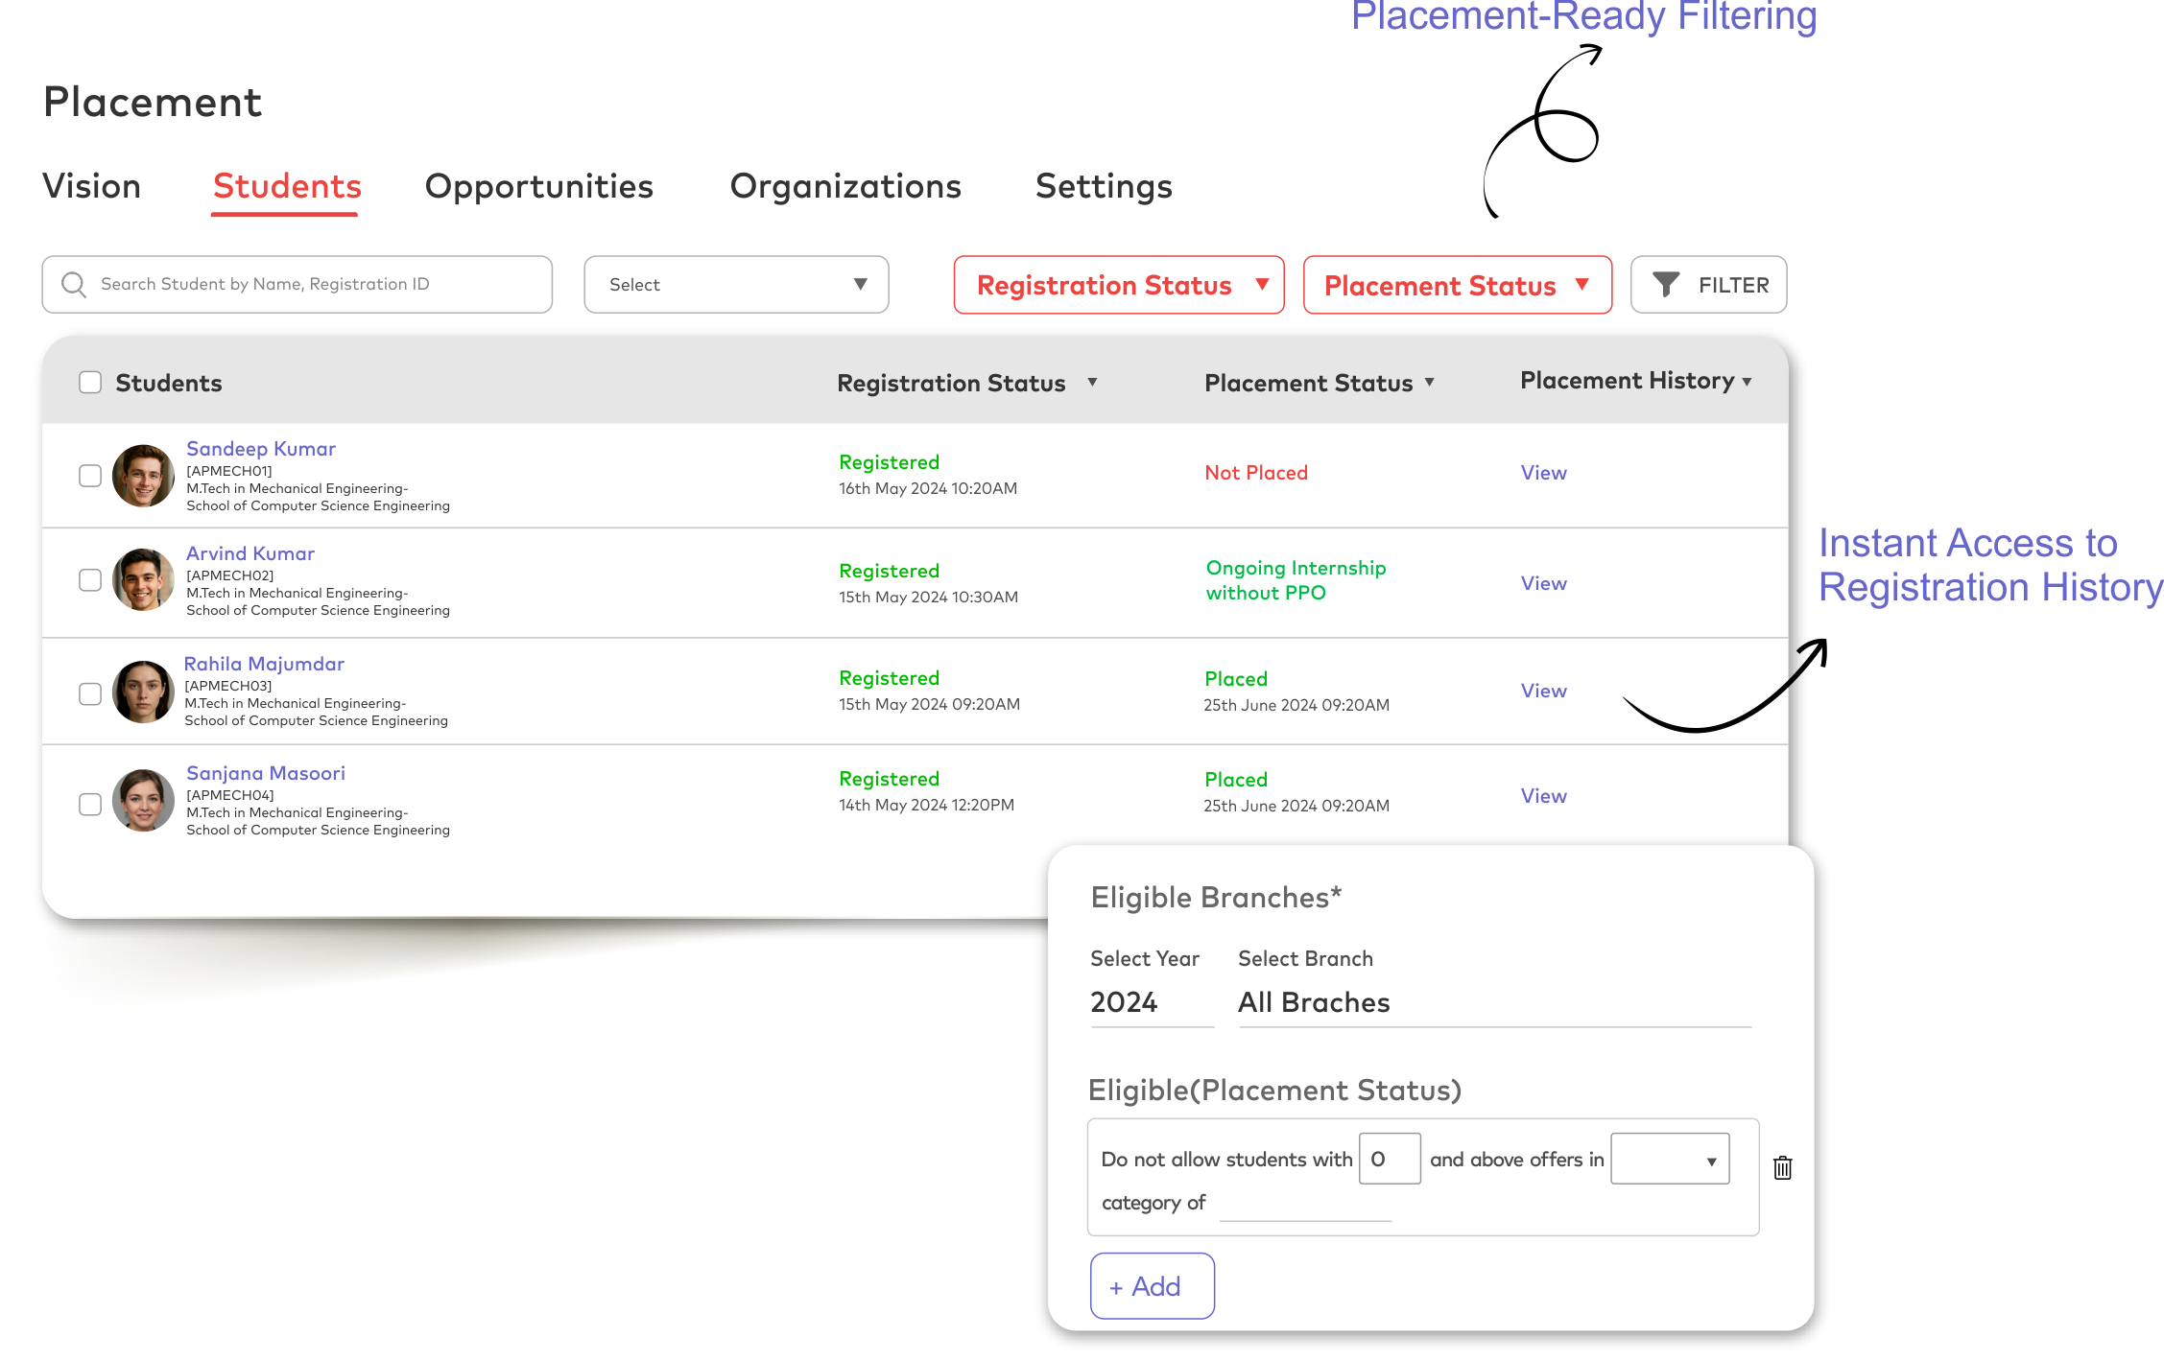Open the red Registration Status dropdown
Viewport: 2164px width, 1361px height.
tap(1118, 285)
